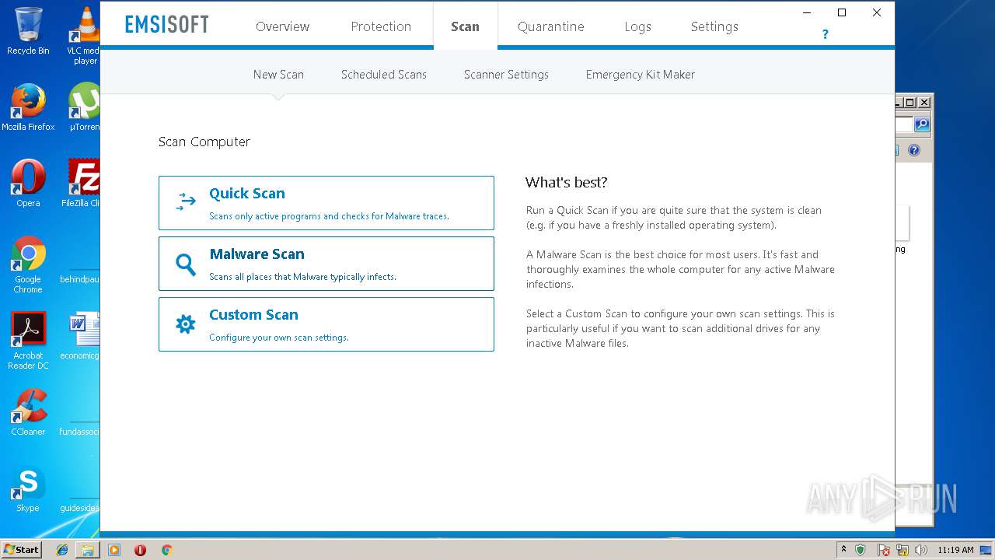Minimize the Emsisoft window
Image resolution: width=995 pixels, height=560 pixels.
pos(807,12)
